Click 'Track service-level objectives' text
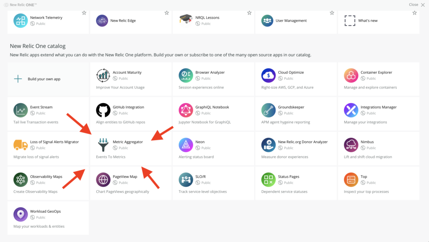This screenshot has width=429, height=242. 203,192
